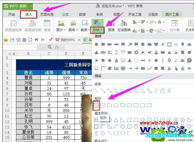Open the 数据 tab

tap(82, 14)
